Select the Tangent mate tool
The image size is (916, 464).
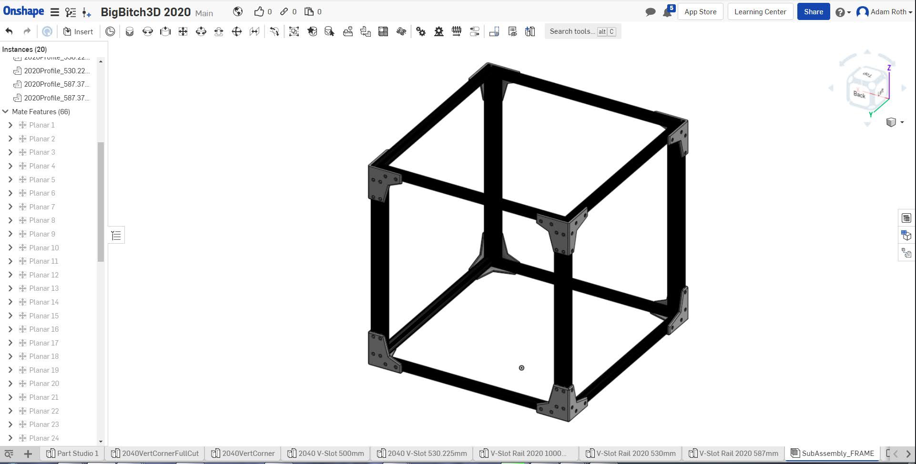pyautogui.click(x=274, y=31)
